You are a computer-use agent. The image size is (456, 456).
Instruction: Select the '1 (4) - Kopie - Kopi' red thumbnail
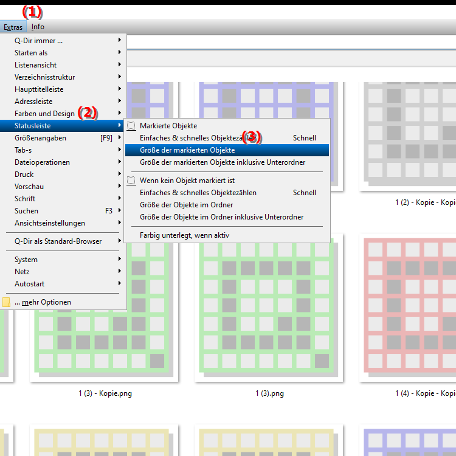[x=408, y=308]
